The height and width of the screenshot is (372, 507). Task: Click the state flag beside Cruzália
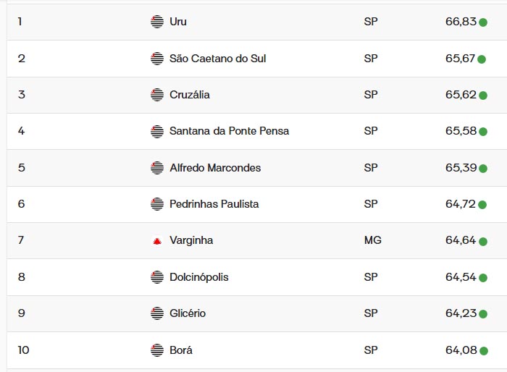pos(157,95)
